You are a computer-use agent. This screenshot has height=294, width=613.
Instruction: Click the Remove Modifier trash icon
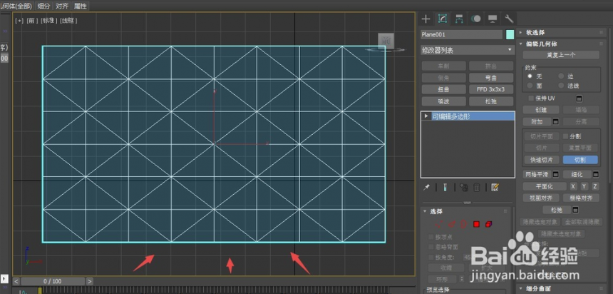tap(477, 188)
